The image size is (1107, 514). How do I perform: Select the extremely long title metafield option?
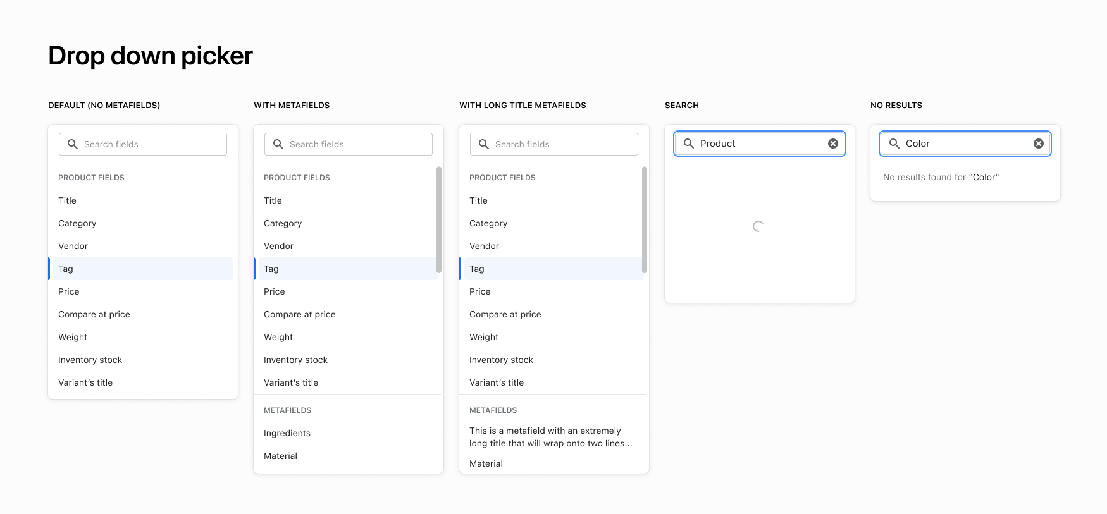552,437
